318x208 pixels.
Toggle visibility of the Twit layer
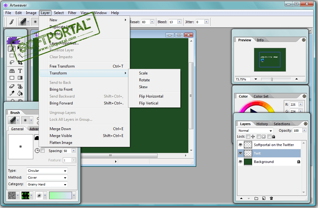240,153
